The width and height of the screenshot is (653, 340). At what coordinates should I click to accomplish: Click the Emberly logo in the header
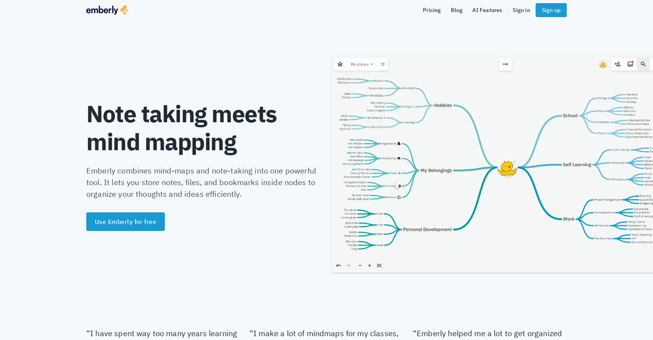(x=107, y=10)
